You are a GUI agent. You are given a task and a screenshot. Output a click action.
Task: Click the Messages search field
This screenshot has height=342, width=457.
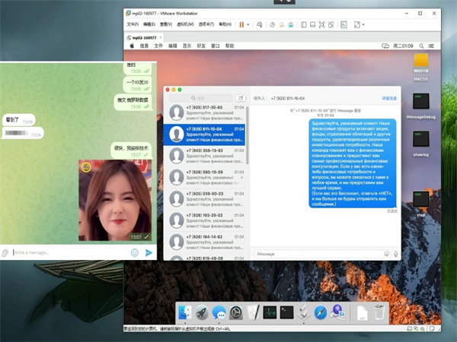tap(200, 98)
